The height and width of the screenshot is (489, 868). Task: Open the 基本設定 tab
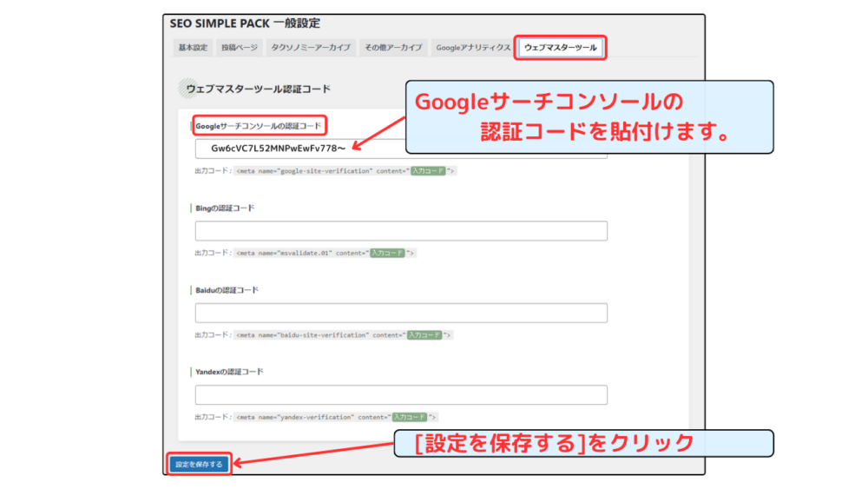(x=193, y=48)
